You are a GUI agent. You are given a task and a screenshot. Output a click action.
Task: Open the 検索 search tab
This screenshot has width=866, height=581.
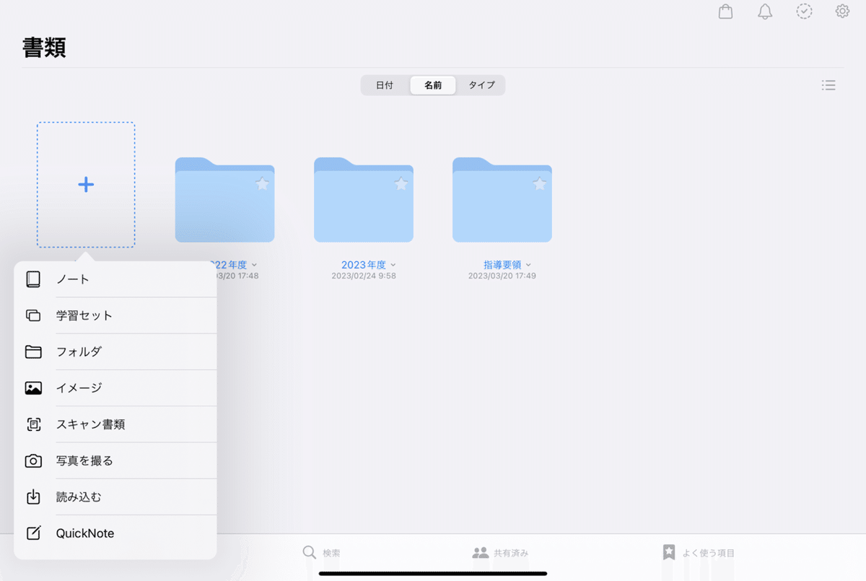point(321,553)
